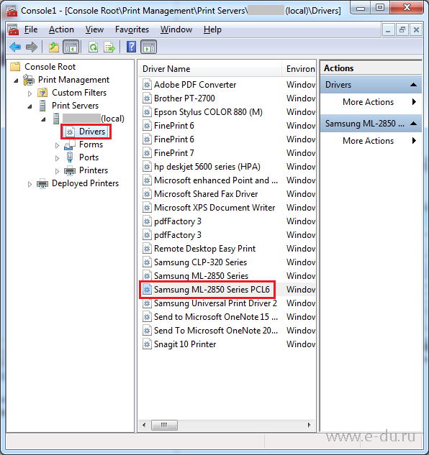Open More Actions under Samsung ML-2850
Viewport: 429px width, 455px height.
point(371,141)
